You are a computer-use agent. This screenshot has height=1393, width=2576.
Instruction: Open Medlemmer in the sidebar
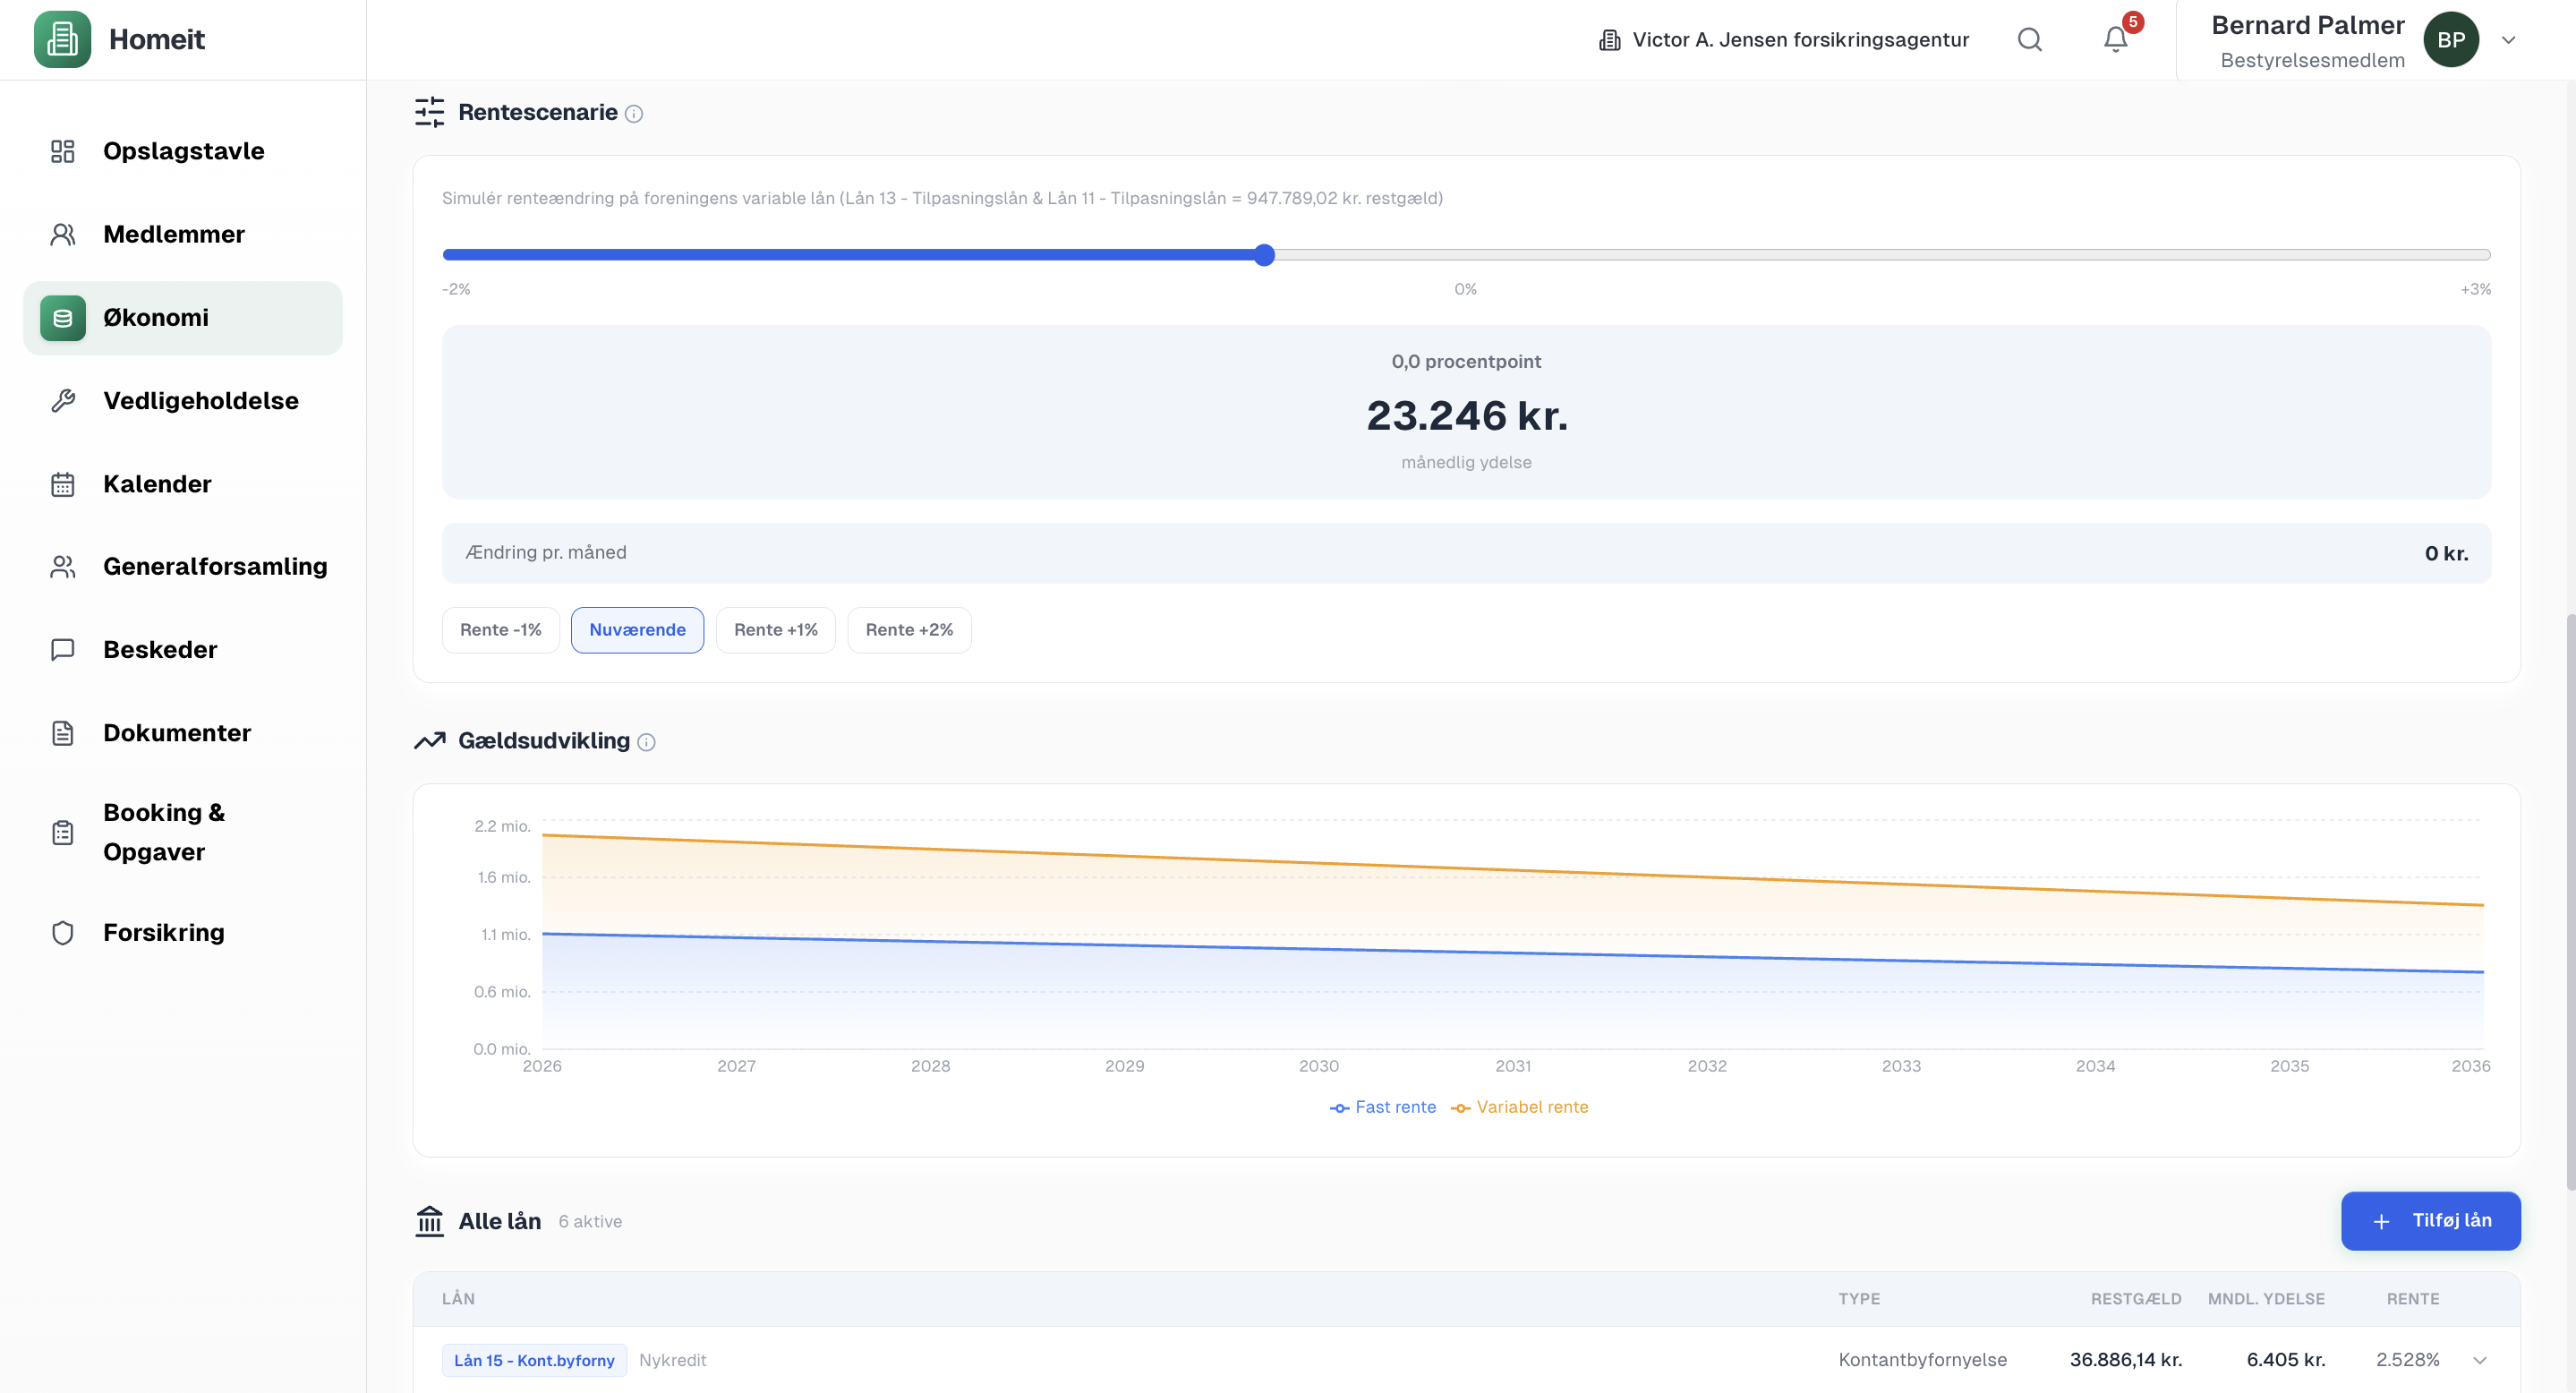(173, 234)
